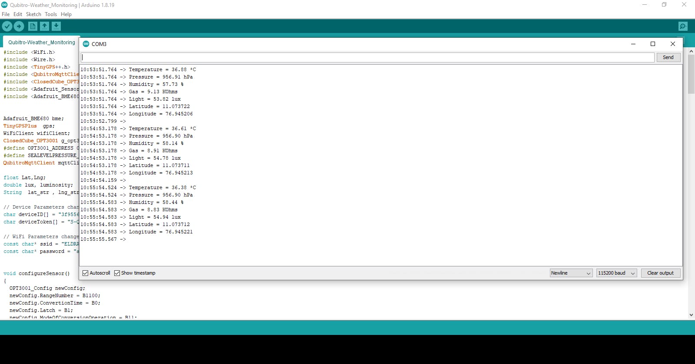Click the editor vertical scrollbar thumb
The width and height of the screenshot is (695, 364).
[691, 74]
